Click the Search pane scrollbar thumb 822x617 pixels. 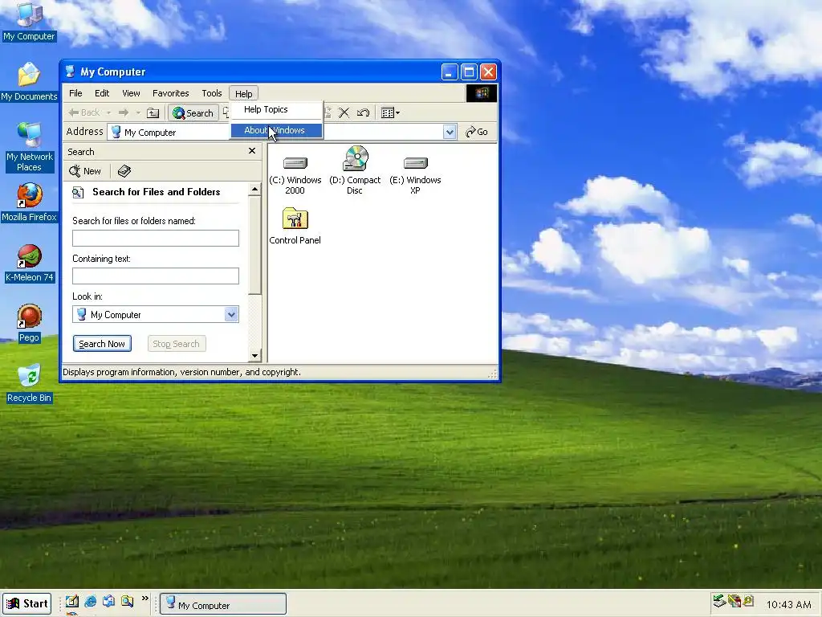pos(254,245)
